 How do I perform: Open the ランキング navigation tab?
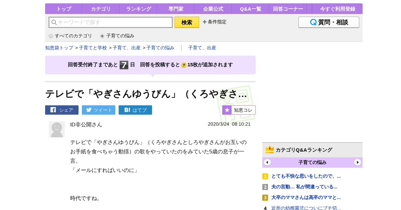pos(138,9)
